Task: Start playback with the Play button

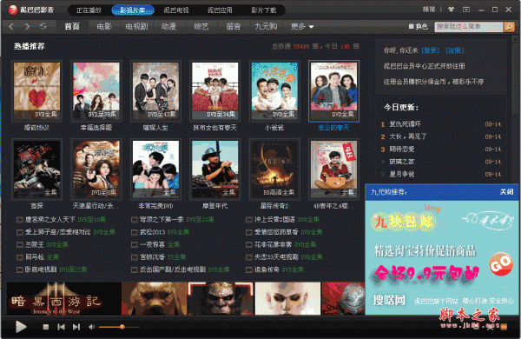Action: pos(21,327)
